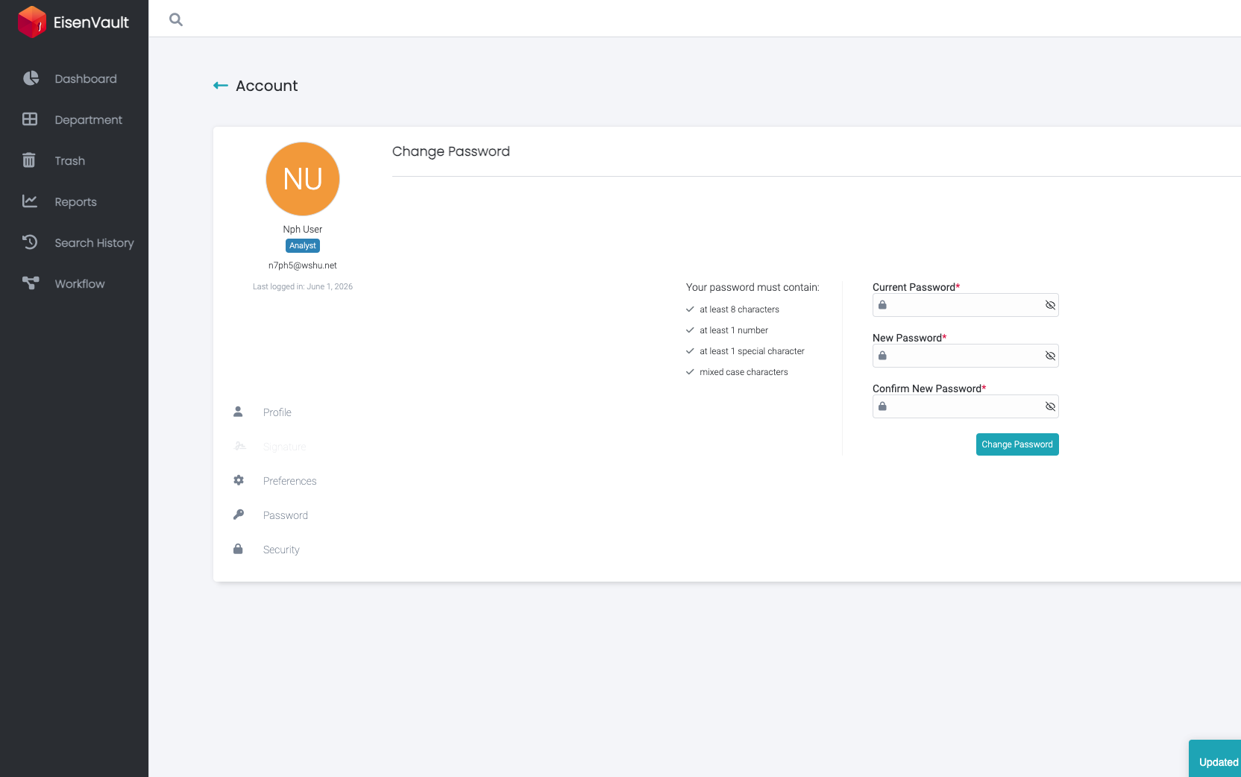Click 'Your password must contain:' text
The image size is (1241, 777).
[x=753, y=287]
